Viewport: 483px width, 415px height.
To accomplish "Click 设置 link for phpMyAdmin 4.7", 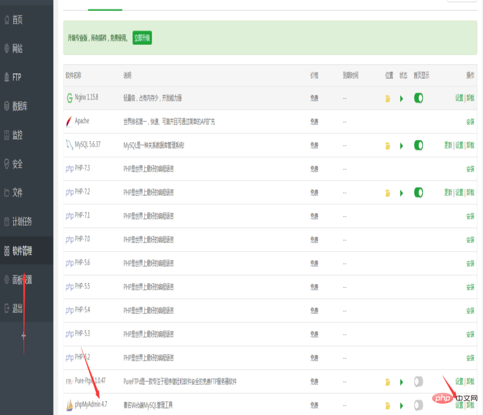I will 459,405.
